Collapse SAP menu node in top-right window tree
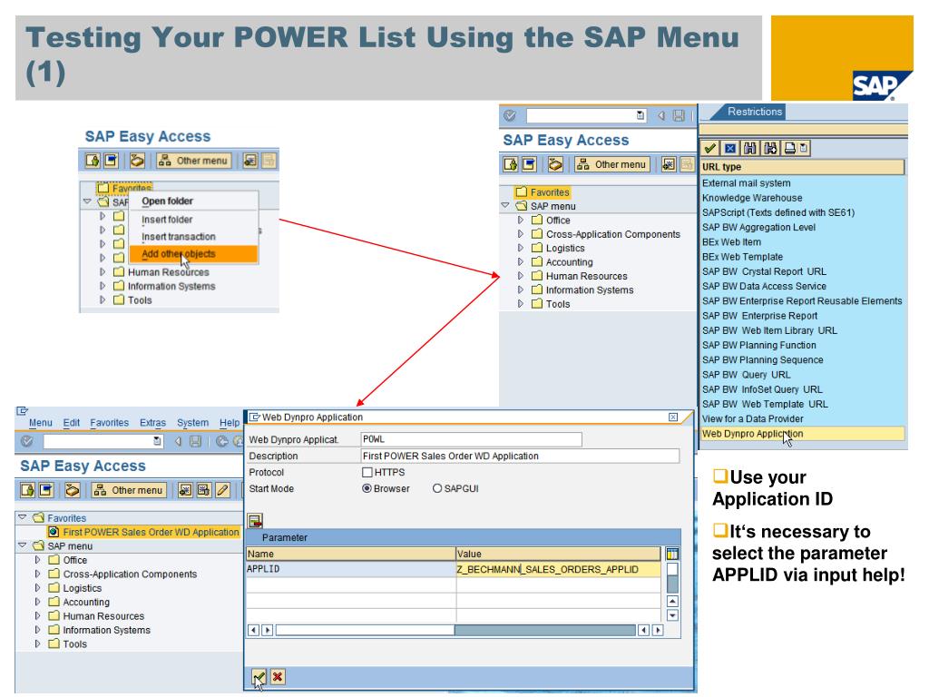The height and width of the screenshot is (697, 929). 505,206
